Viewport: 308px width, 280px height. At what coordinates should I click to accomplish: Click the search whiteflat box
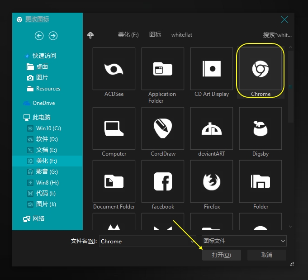[277, 35]
